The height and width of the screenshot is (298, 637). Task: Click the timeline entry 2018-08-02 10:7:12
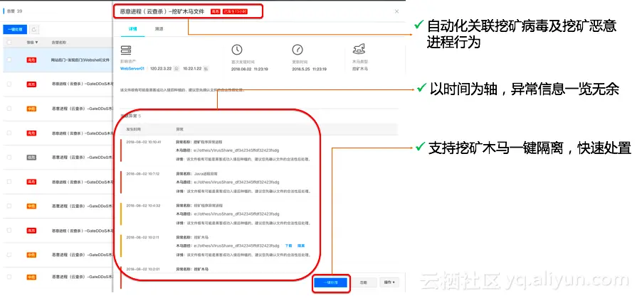click(x=142, y=174)
